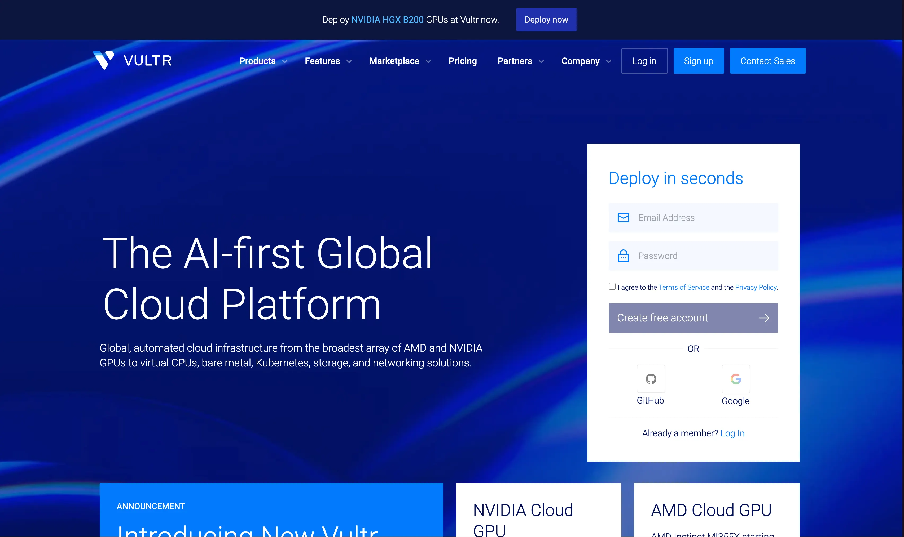This screenshot has width=904, height=537.
Task: Click the Log In link for members
Action: pos(732,433)
